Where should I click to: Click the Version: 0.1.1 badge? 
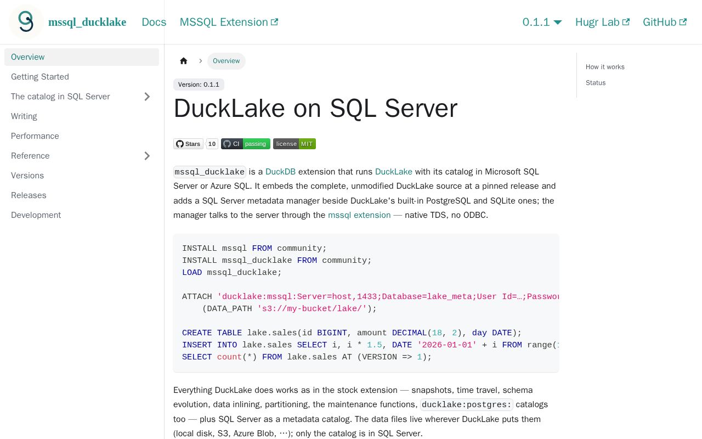click(x=199, y=85)
